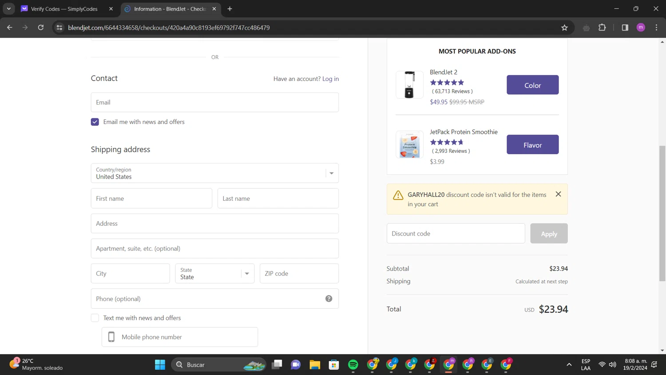This screenshot has width=666, height=375.
Task: Click the ESP LAA language indicator
Action: [x=586, y=364]
